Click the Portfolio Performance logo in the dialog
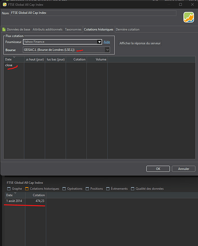The width and height of the screenshot is (198, 246). (189, 17)
